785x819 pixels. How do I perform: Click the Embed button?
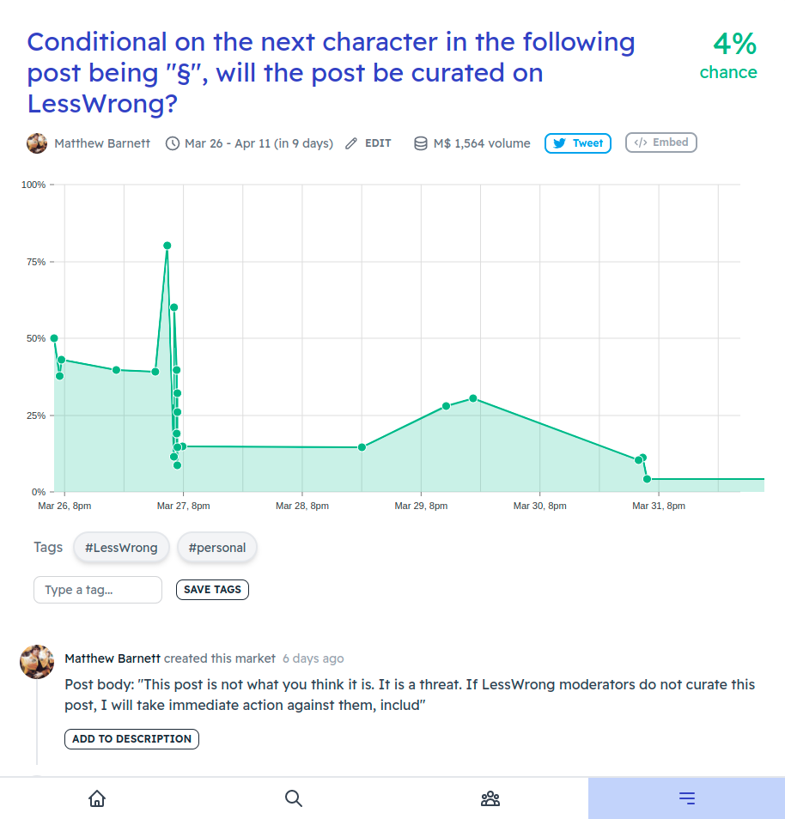[660, 143]
